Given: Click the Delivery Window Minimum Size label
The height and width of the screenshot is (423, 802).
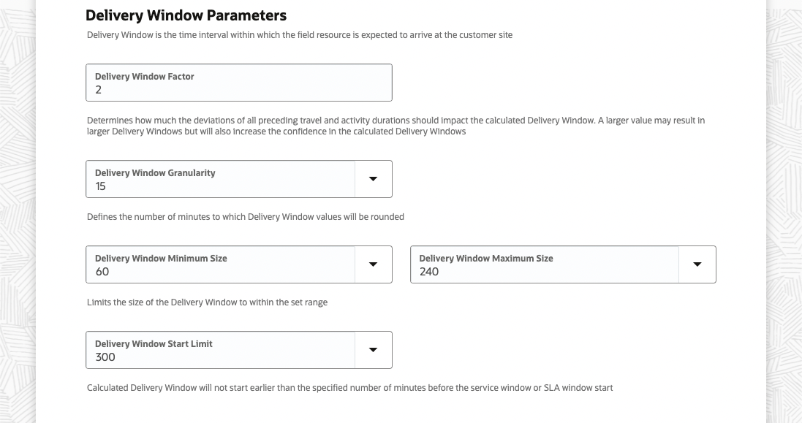Looking at the screenshot, I should point(161,259).
